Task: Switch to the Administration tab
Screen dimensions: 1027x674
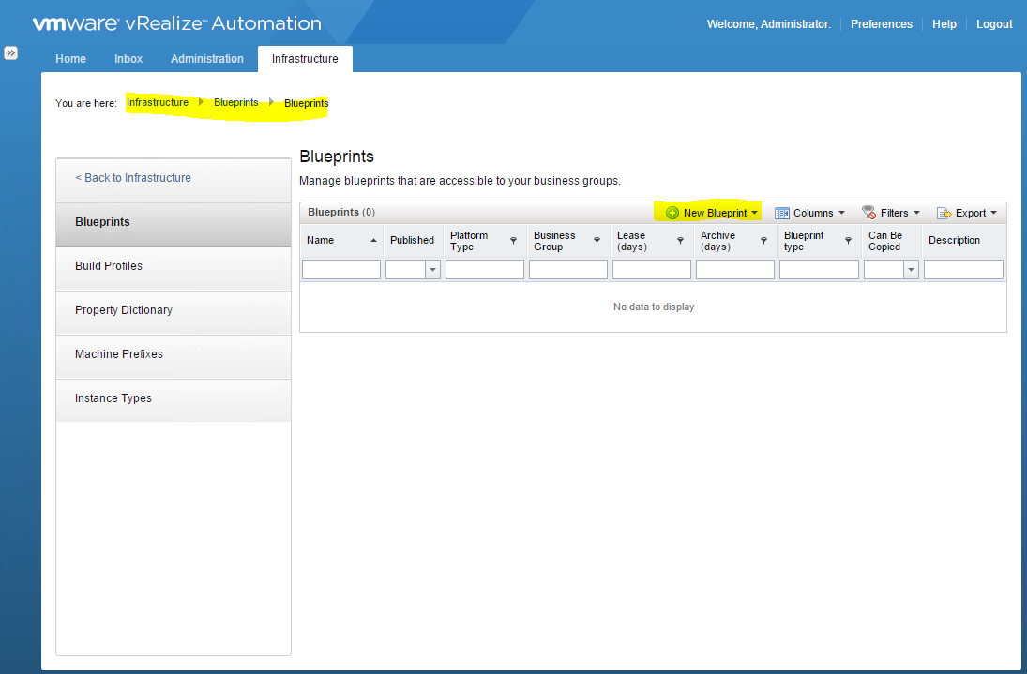Action: 207,59
